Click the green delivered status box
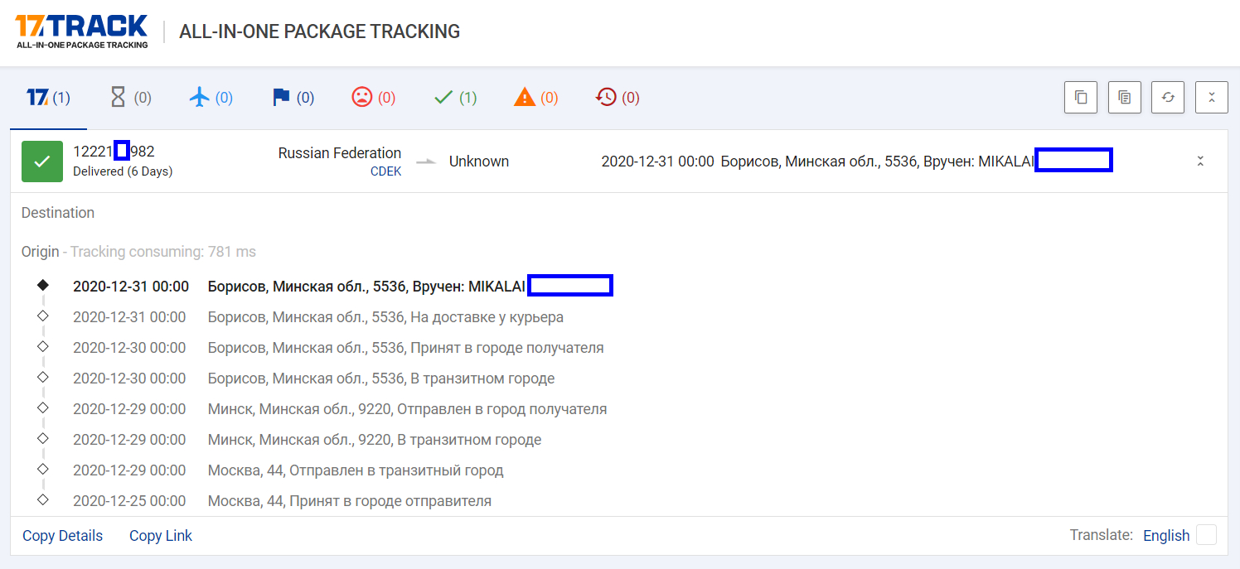The image size is (1240, 569). [x=42, y=162]
